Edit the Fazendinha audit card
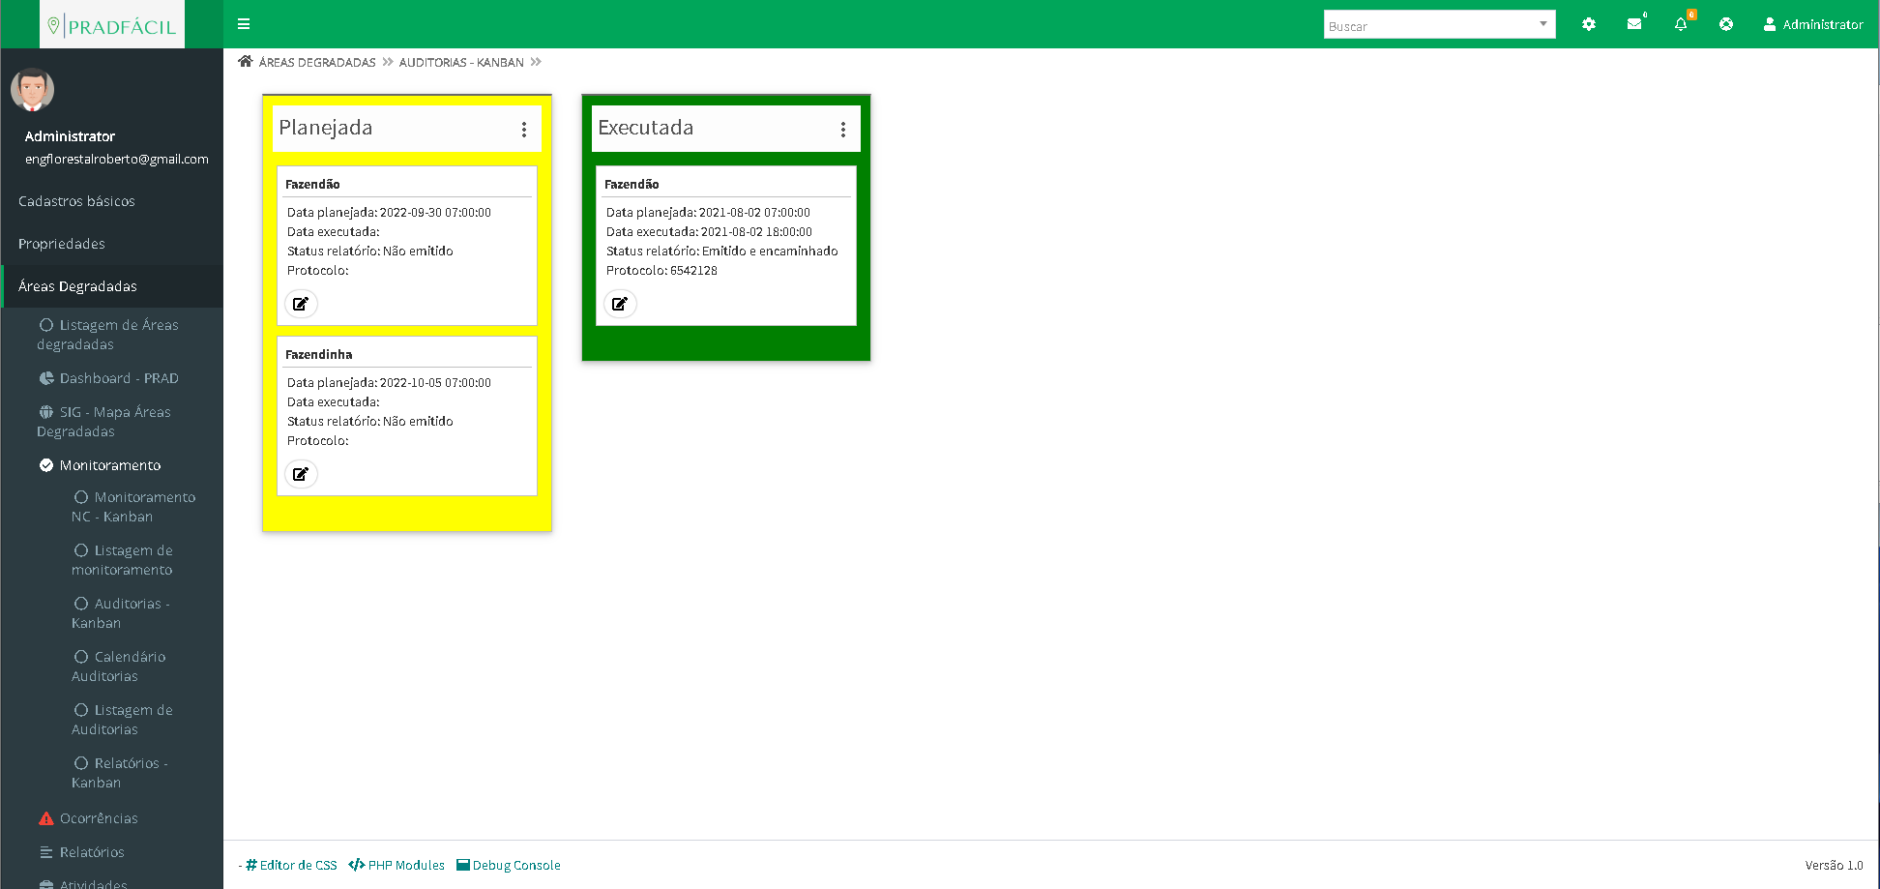The width and height of the screenshot is (1880, 889). [301, 474]
